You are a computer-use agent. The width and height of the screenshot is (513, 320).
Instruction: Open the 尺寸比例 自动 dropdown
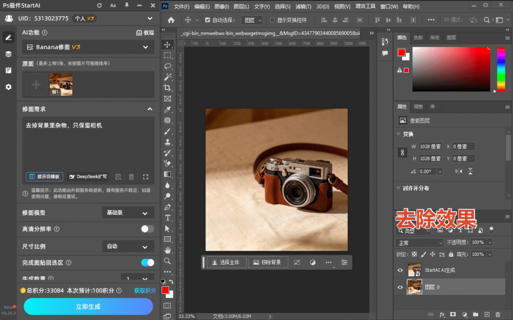[127, 246]
